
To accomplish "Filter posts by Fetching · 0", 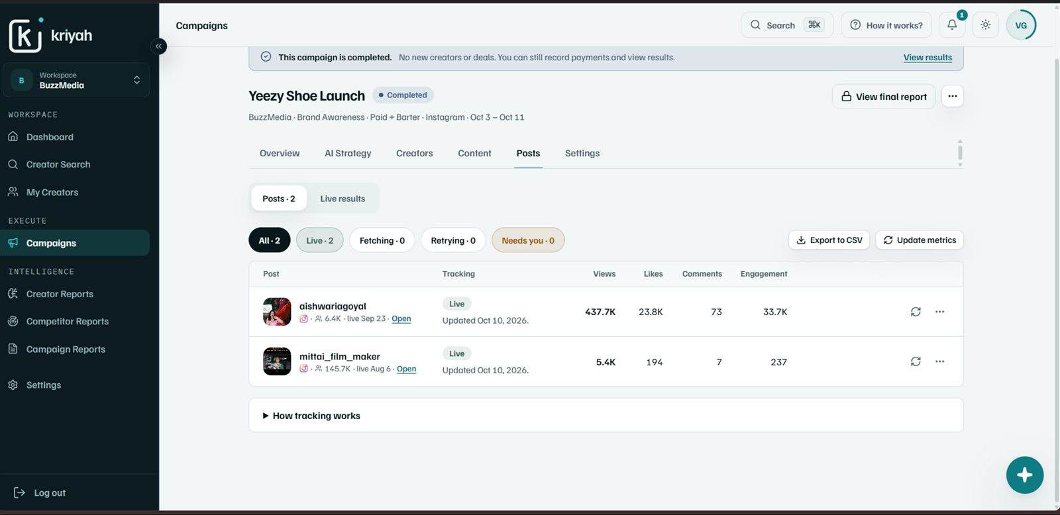I will point(382,240).
